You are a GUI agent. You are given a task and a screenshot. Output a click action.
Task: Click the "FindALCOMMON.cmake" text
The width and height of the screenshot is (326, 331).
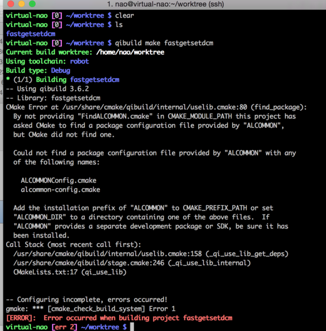click(115, 117)
